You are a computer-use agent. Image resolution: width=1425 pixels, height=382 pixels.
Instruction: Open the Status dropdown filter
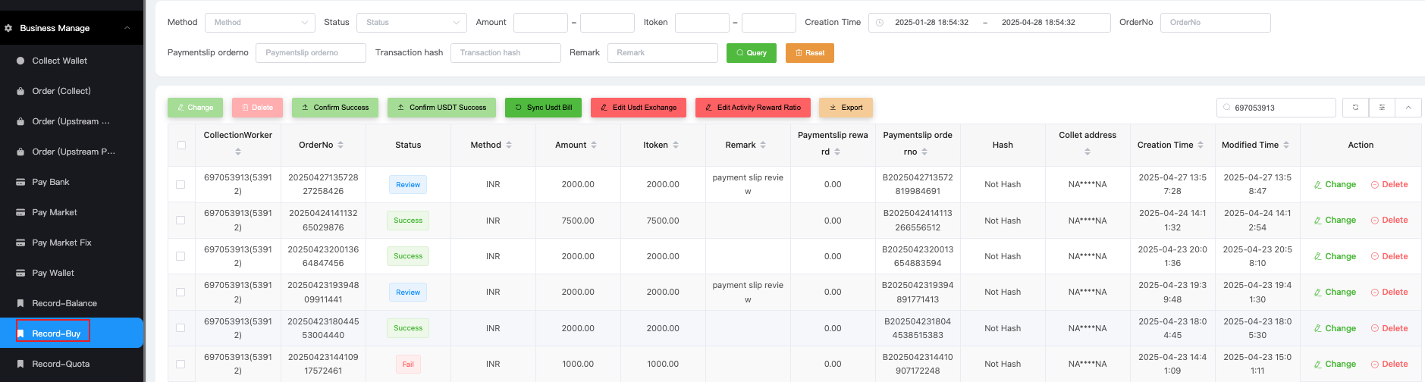[411, 23]
